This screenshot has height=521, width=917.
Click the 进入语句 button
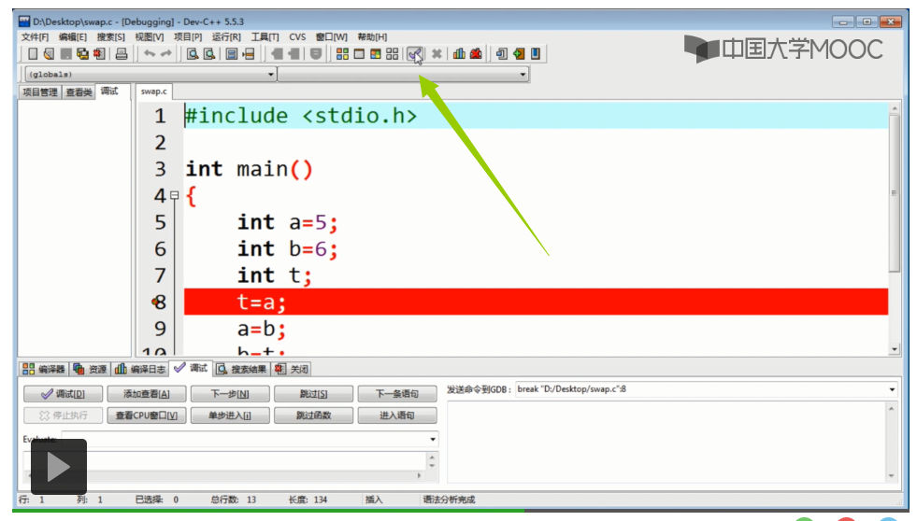pyautogui.click(x=397, y=415)
